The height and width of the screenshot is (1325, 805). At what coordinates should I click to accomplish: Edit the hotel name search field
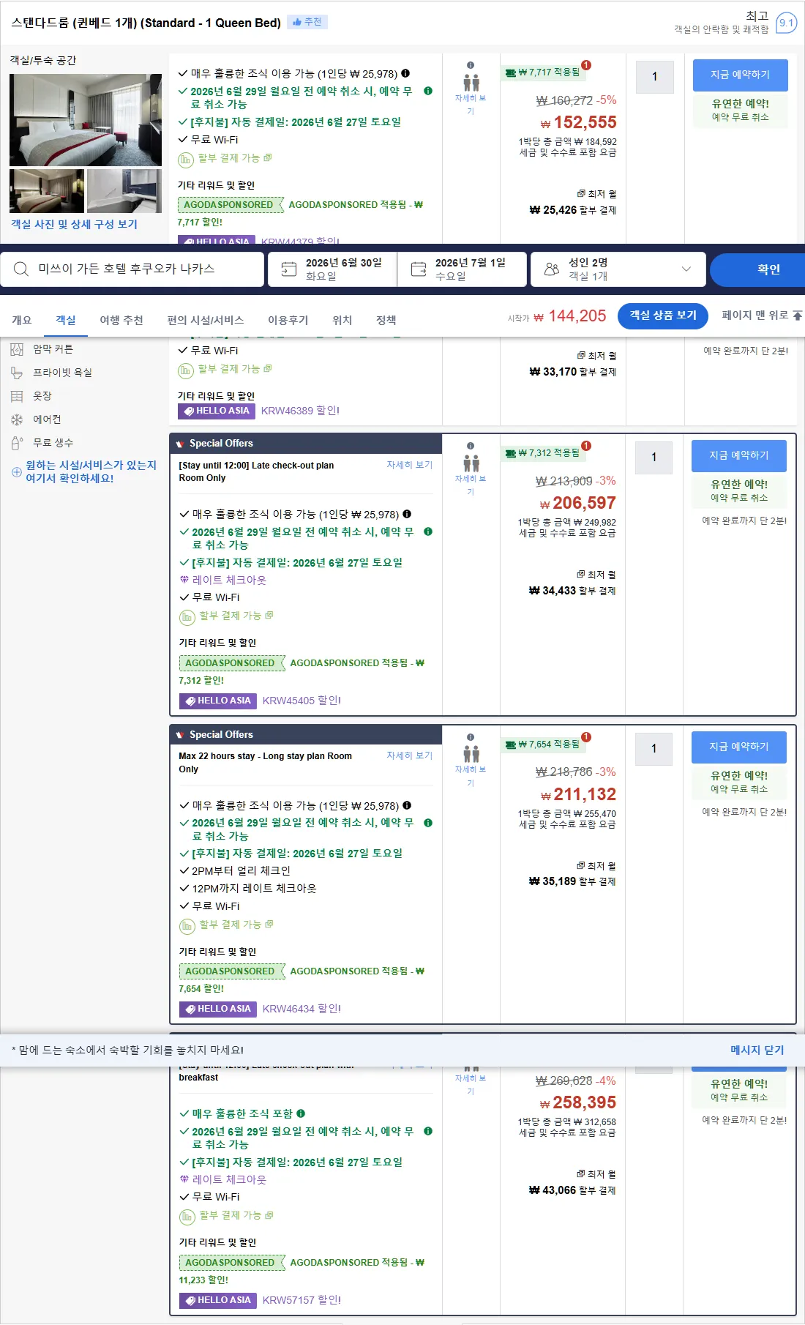click(132, 269)
